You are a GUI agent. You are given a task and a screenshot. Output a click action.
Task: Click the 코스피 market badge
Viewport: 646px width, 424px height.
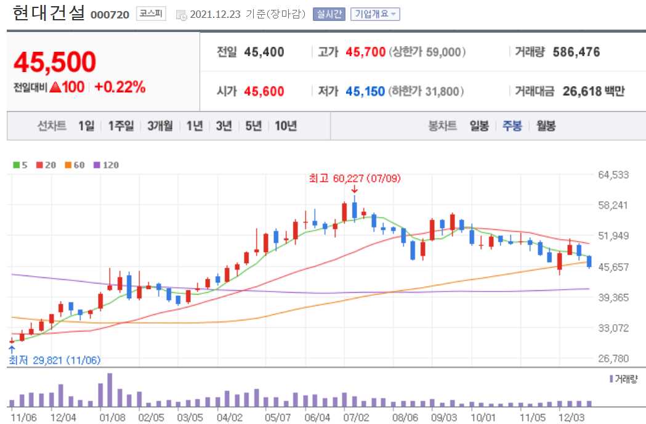click(151, 14)
